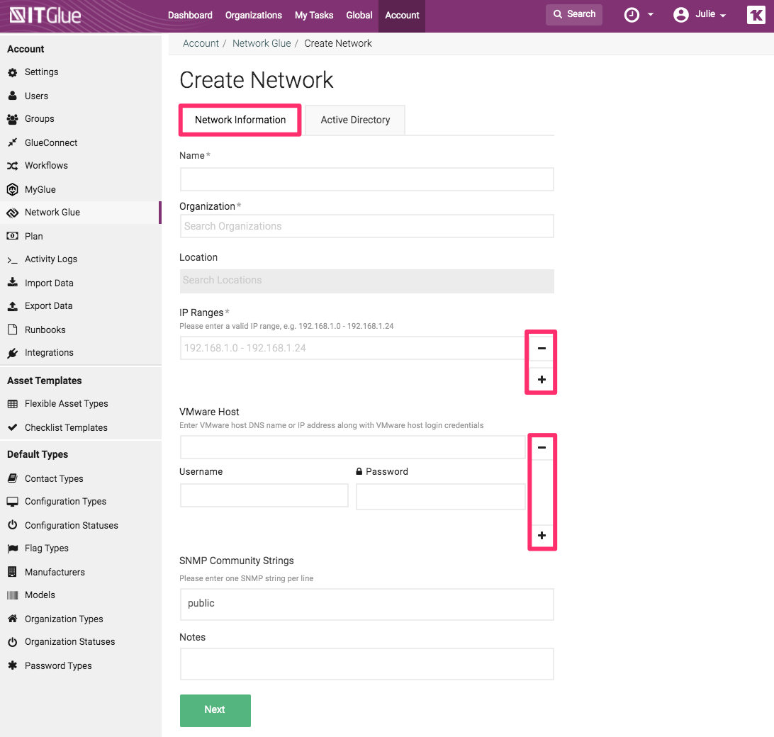This screenshot has width=774, height=737.
Task: Click the Kaseya K icon in the header
Action: (756, 15)
